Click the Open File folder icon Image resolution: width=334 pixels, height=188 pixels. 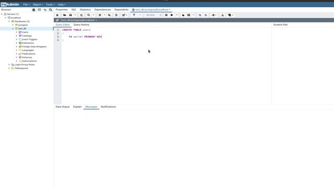65,15
